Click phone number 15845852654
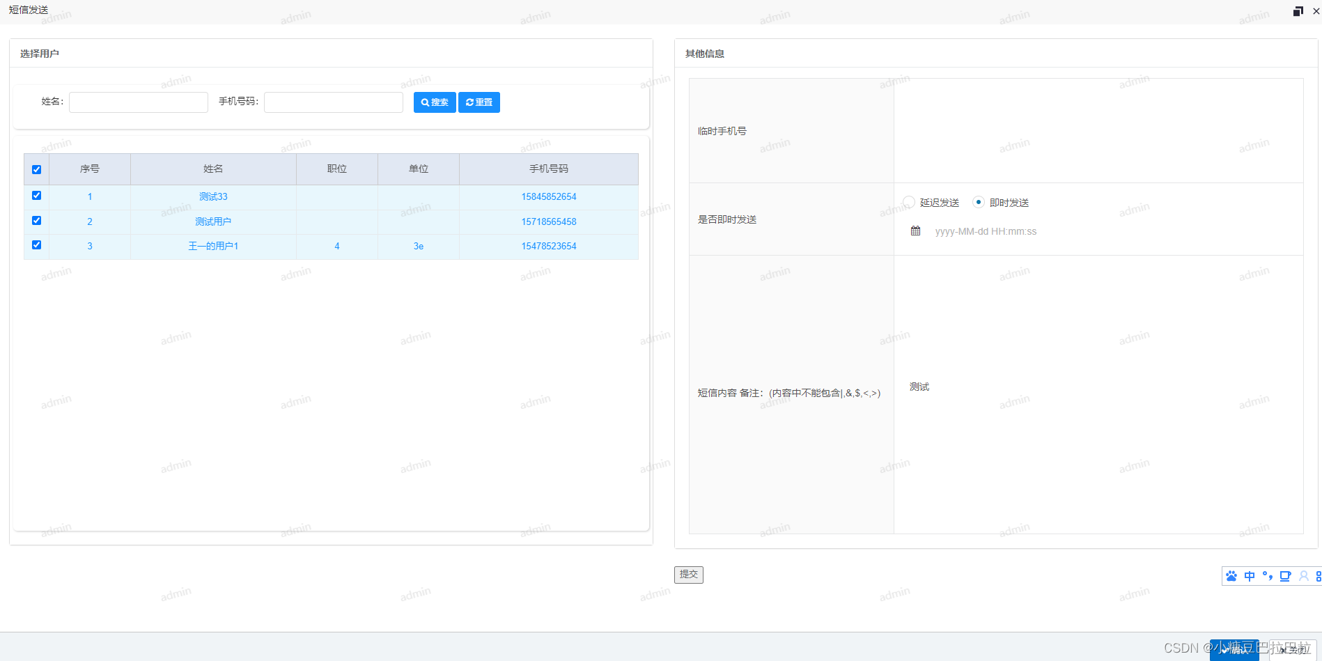Image resolution: width=1322 pixels, height=661 pixels. [x=549, y=197]
